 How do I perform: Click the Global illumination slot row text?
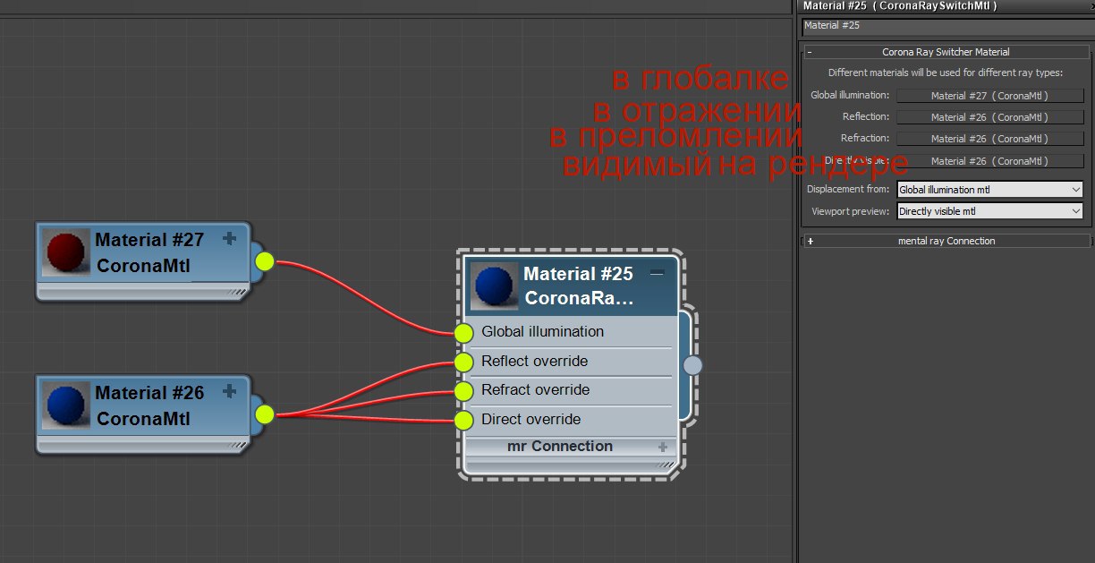(542, 331)
